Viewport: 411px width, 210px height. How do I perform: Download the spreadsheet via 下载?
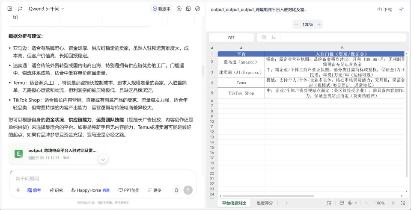[384, 9]
